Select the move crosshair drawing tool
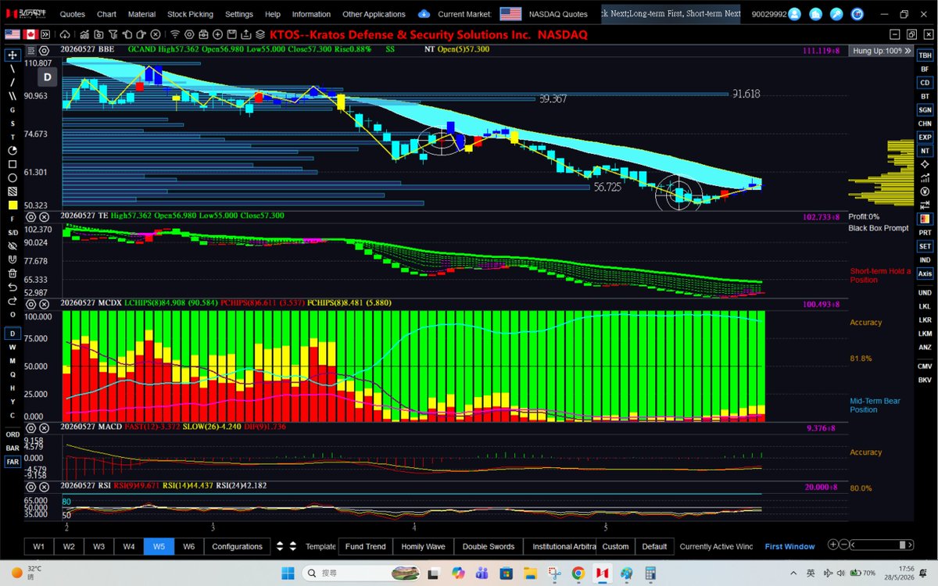The width and height of the screenshot is (938, 586). tap(13, 55)
